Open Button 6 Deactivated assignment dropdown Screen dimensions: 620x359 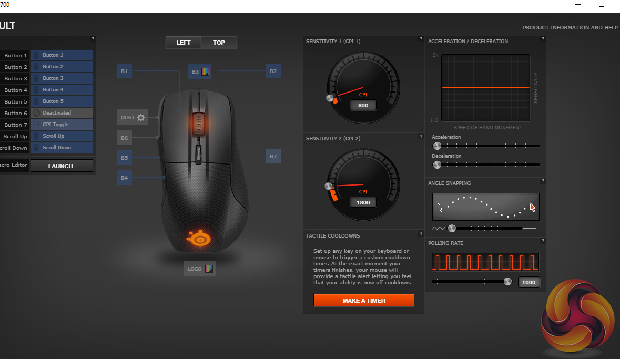pyautogui.click(x=62, y=112)
